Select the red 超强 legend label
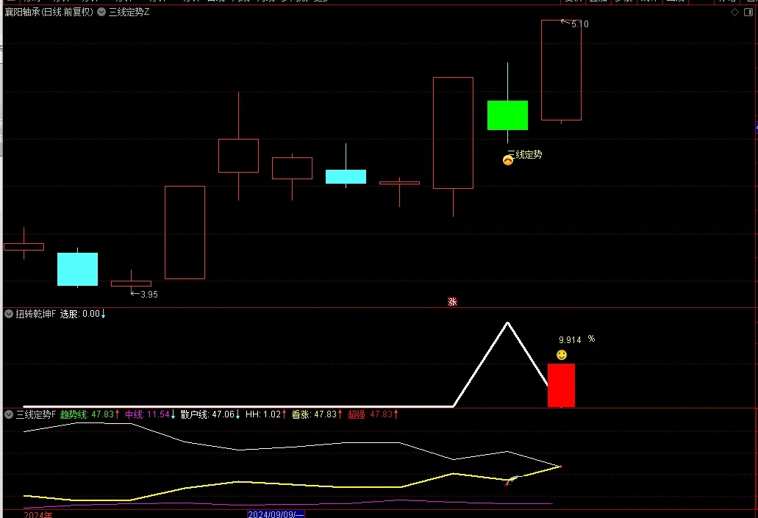The image size is (758, 518). pos(357,414)
